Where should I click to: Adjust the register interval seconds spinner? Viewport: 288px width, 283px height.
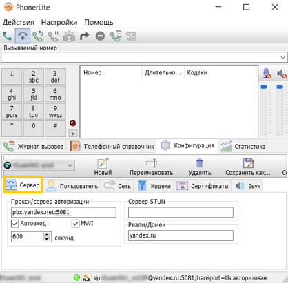click(47, 236)
